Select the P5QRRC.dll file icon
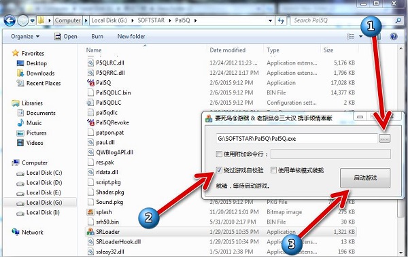 [90, 73]
